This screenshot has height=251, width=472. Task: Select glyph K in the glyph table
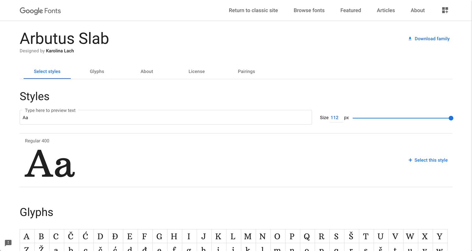click(219, 236)
